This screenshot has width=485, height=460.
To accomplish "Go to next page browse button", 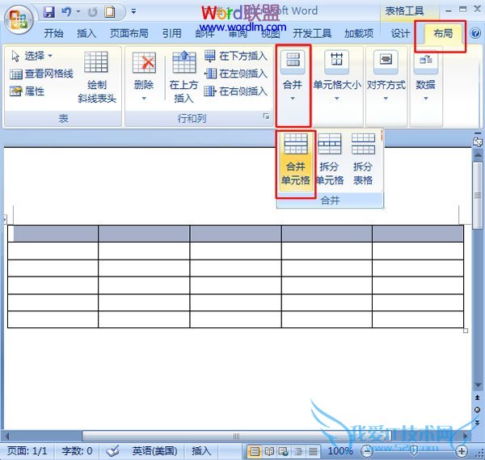I will pyautogui.click(x=477, y=422).
